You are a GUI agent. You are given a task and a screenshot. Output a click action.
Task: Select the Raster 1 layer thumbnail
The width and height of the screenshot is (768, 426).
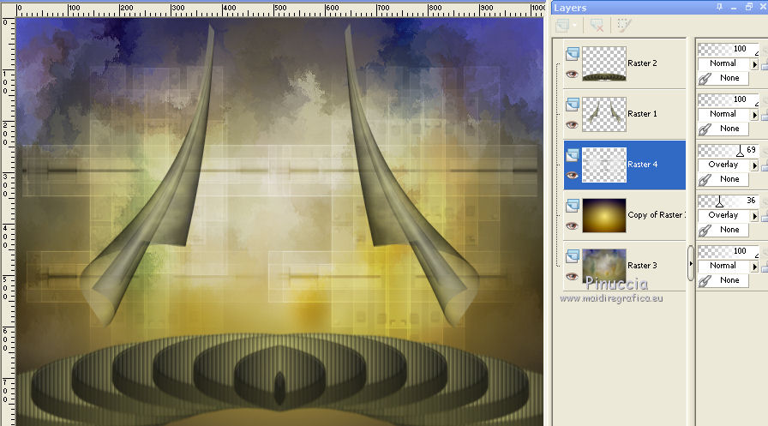[x=604, y=115]
